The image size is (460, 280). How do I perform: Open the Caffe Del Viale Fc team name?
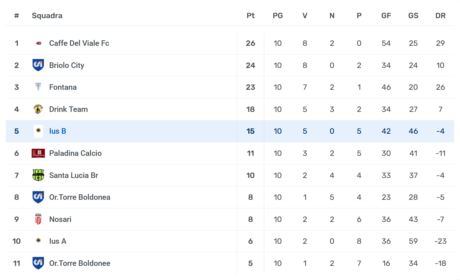[79, 43]
